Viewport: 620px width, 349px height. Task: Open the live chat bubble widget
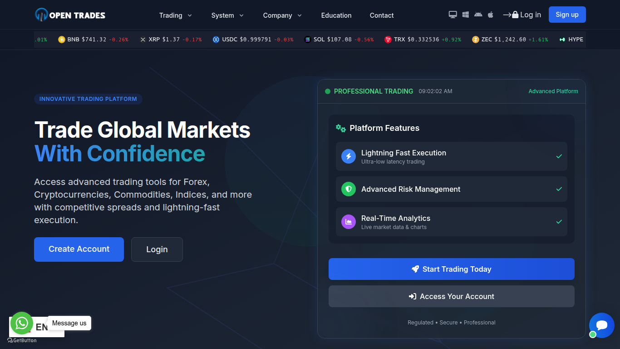pos(602,325)
